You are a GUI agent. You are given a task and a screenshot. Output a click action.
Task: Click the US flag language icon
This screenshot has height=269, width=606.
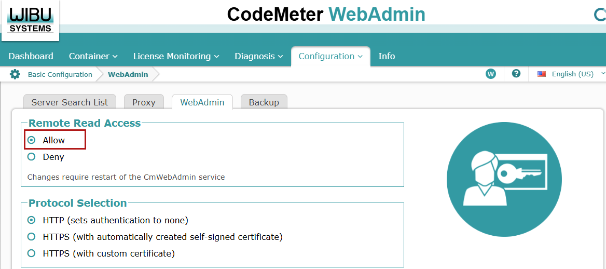542,74
